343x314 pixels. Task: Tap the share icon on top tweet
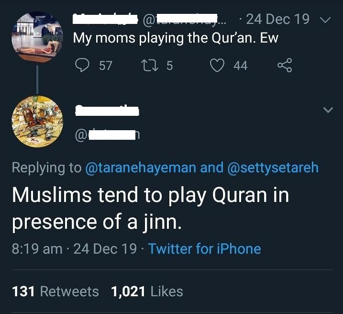tap(284, 65)
